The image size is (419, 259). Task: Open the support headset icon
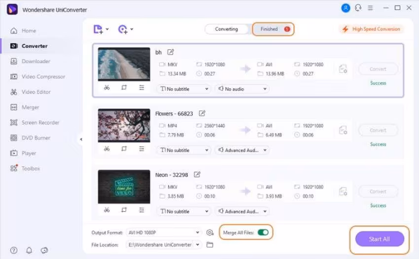(x=358, y=8)
